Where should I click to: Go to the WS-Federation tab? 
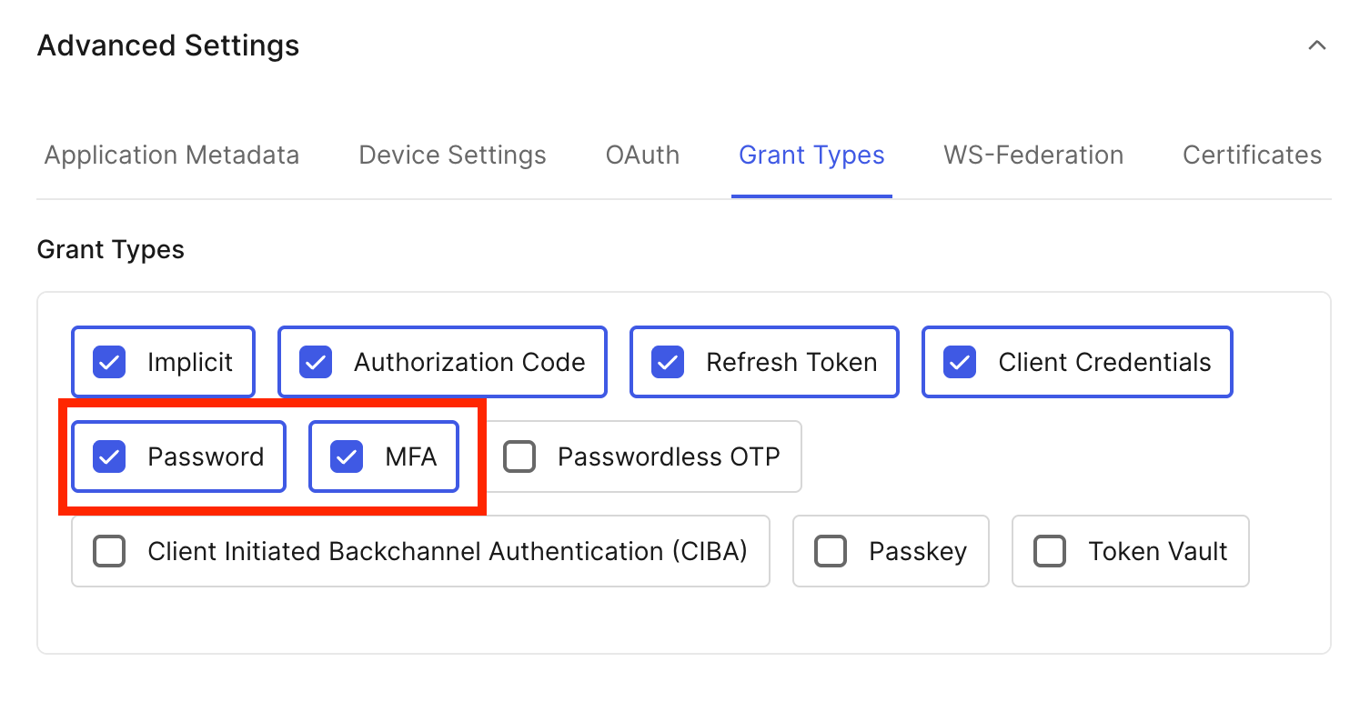pos(1033,155)
